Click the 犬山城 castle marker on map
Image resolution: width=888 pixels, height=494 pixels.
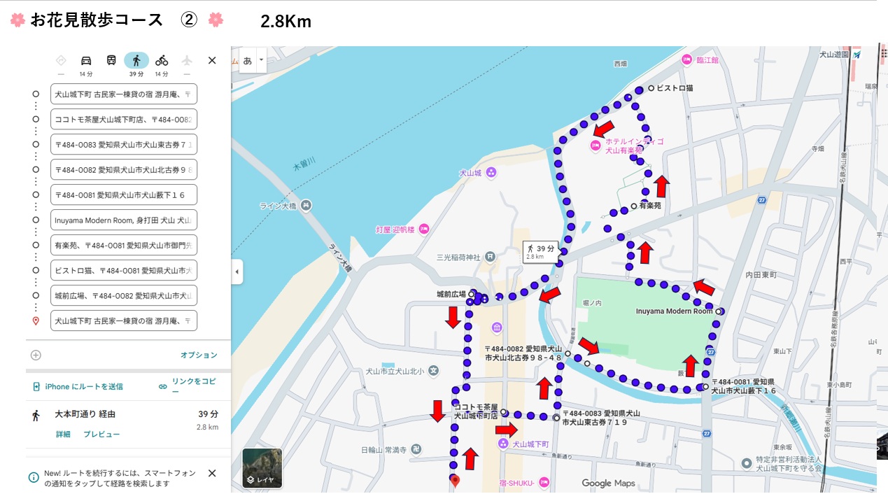pos(491,172)
